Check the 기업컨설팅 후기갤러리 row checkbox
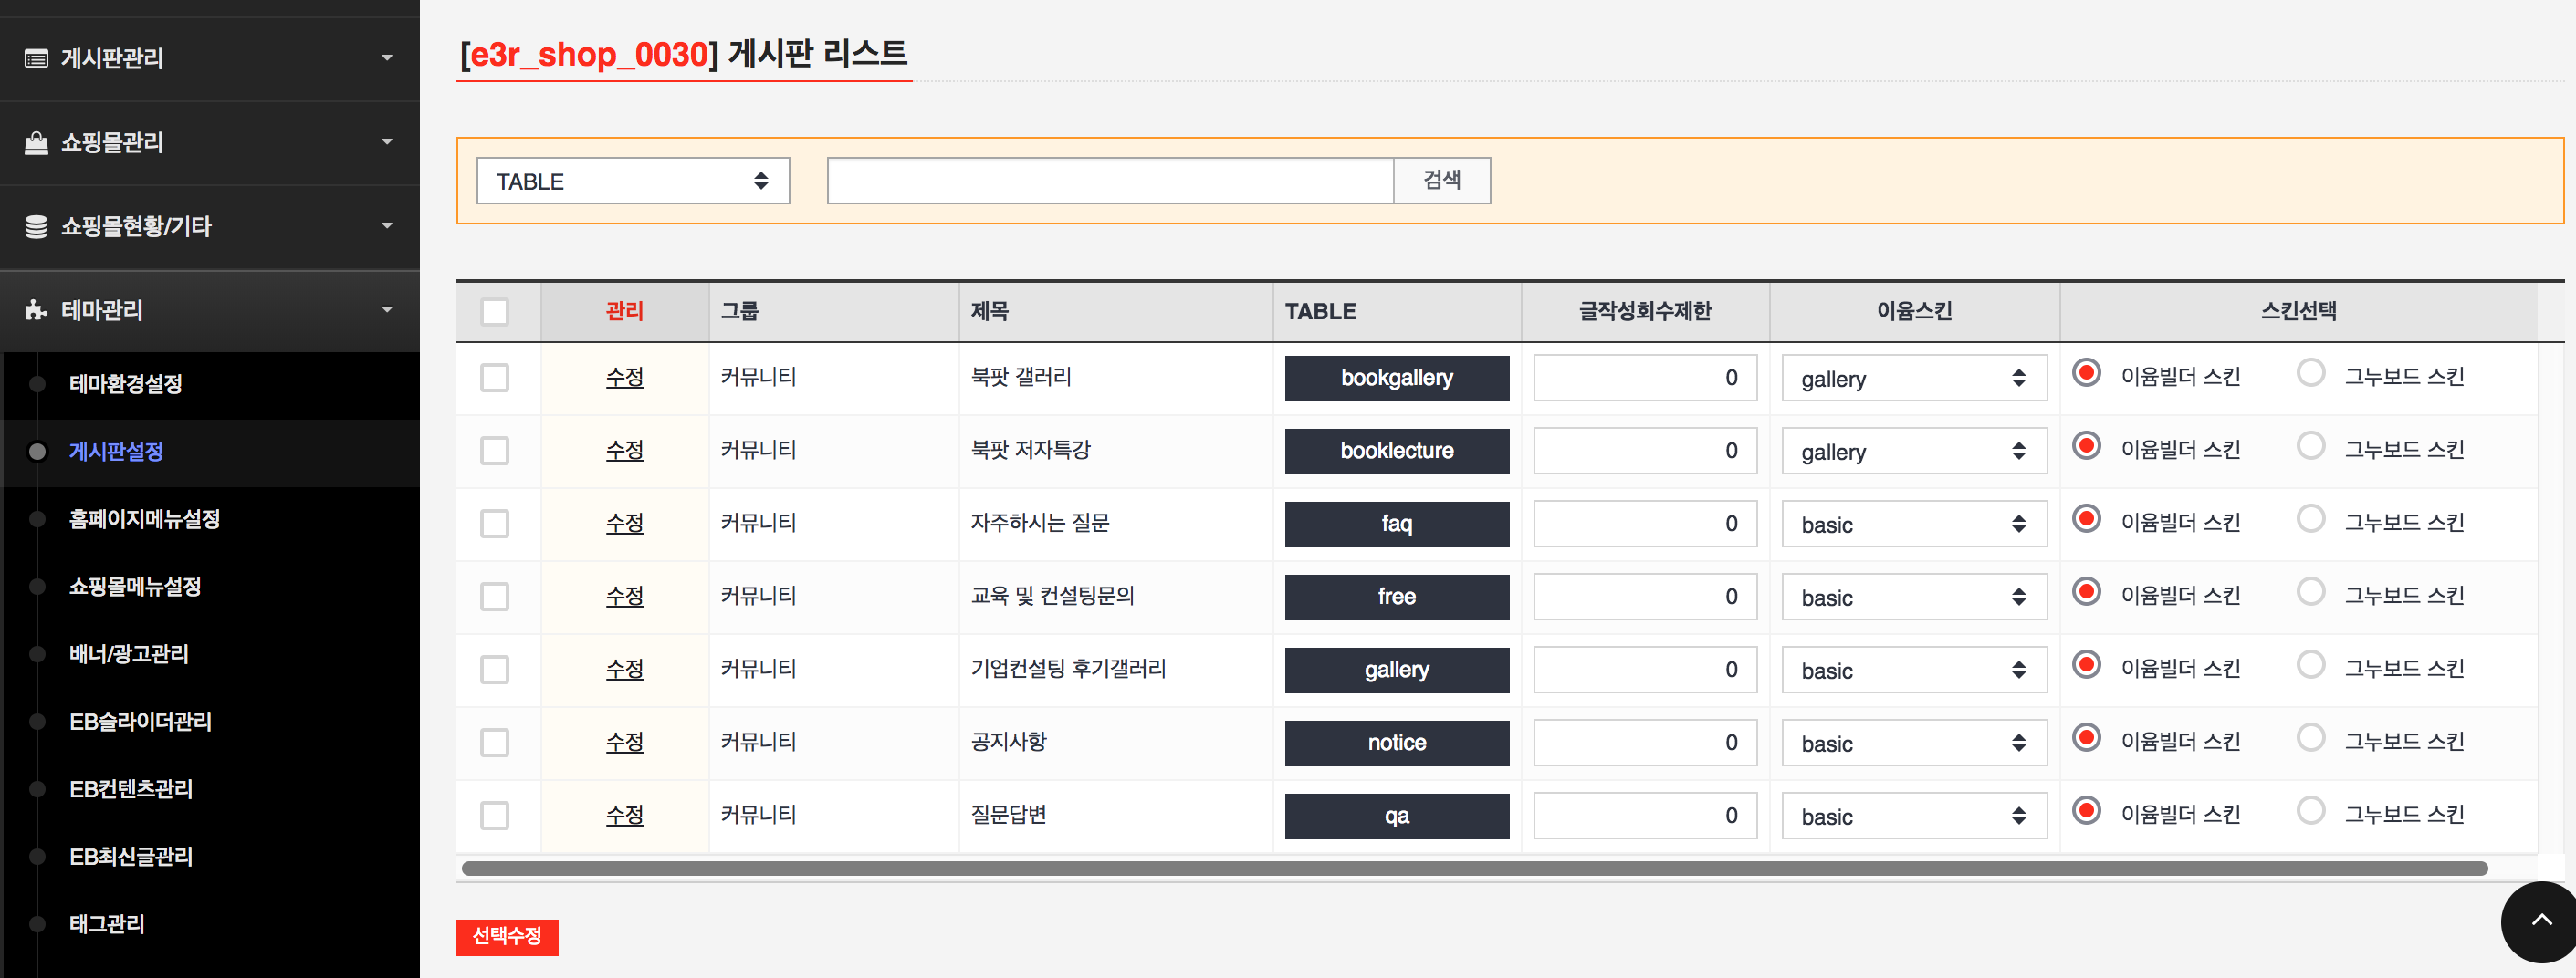 495,670
